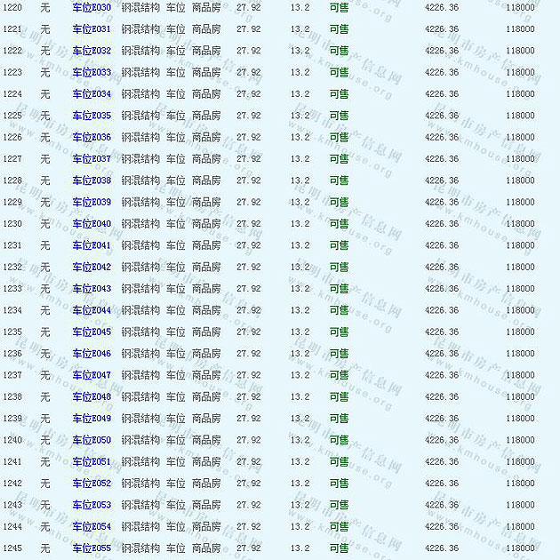The width and height of the screenshot is (560, 560).
Task: Open the 车位E044 link
Action: click(x=92, y=310)
